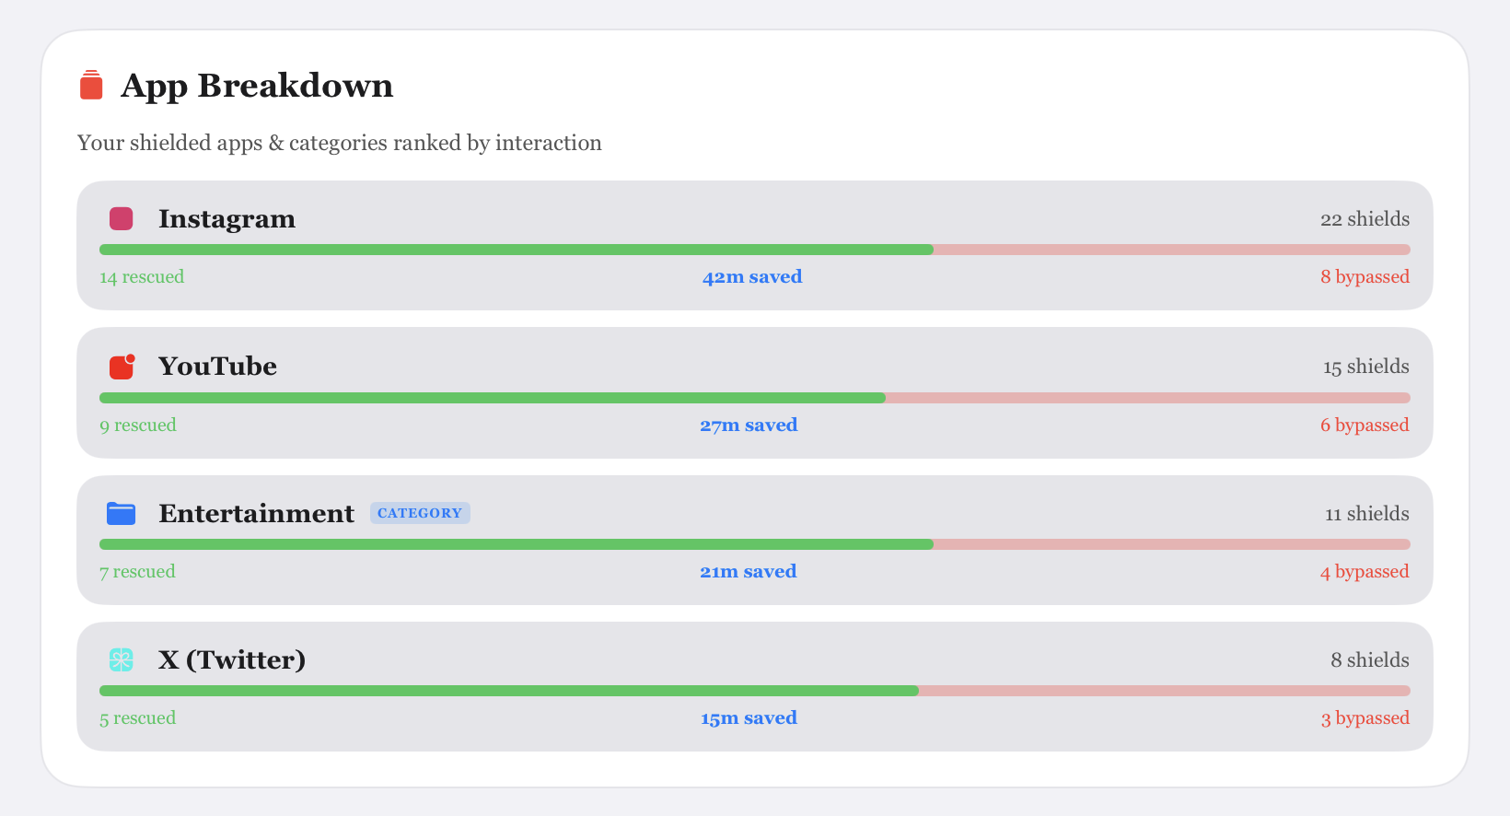Click the App Breakdown stack icon
The height and width of the screenshot is (816, 1510).
click(x=91, y=85)
